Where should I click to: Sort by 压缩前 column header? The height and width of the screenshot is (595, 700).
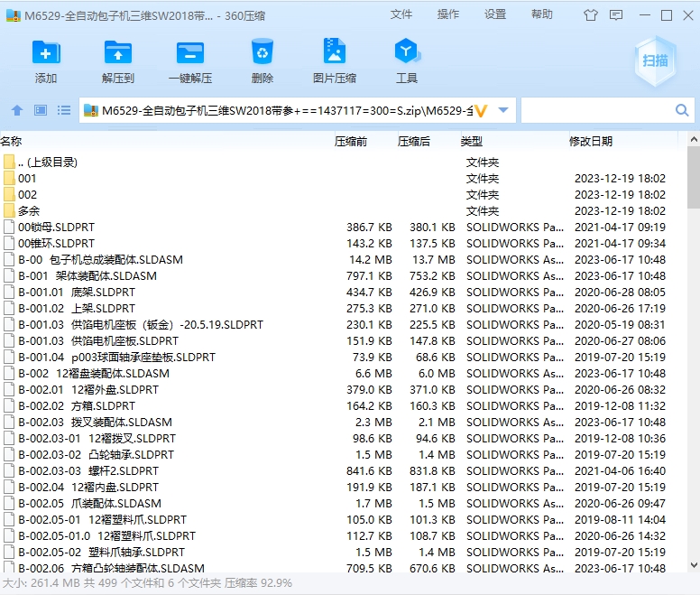click(351, 142)
